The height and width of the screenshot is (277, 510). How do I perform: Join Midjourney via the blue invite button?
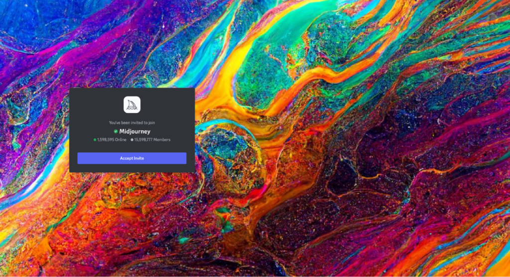131,158
